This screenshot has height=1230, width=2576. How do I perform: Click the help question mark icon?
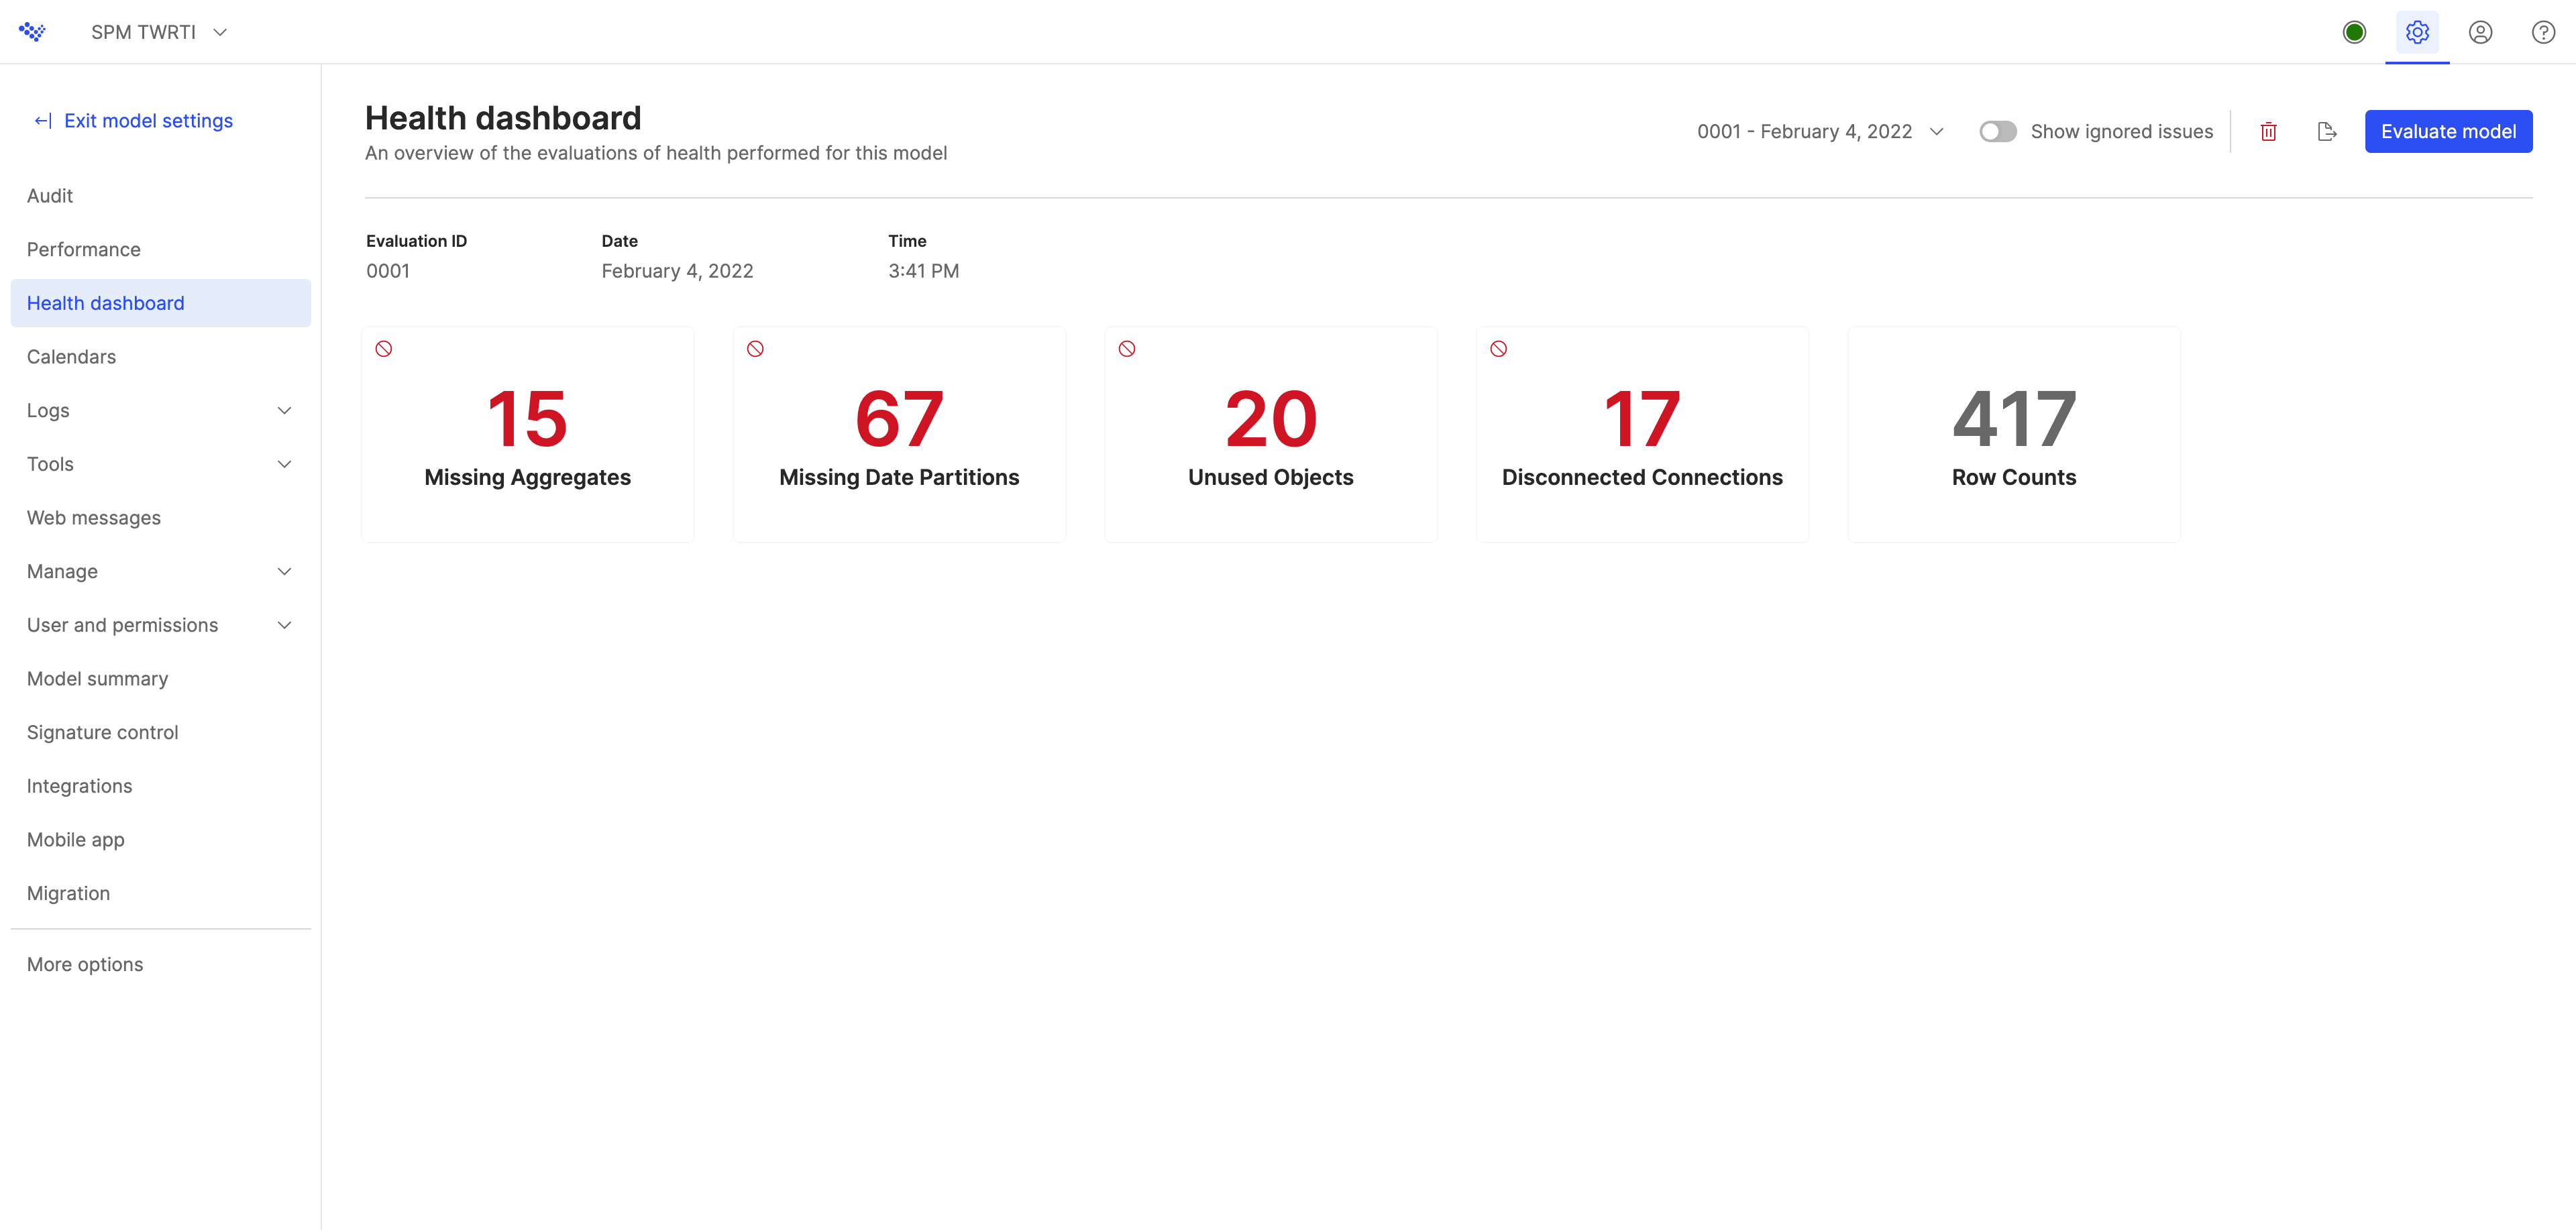point(2543,31)
